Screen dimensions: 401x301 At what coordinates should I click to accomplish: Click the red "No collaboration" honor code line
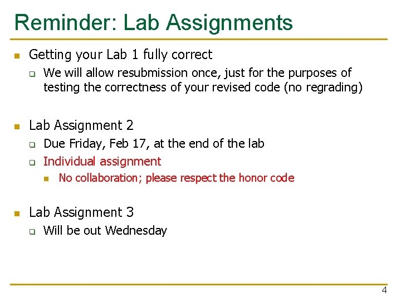pyautogui.click(x=176, y=178)
